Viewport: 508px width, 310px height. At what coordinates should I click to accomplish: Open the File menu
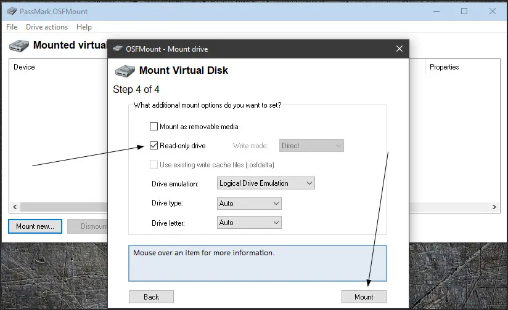12,27
